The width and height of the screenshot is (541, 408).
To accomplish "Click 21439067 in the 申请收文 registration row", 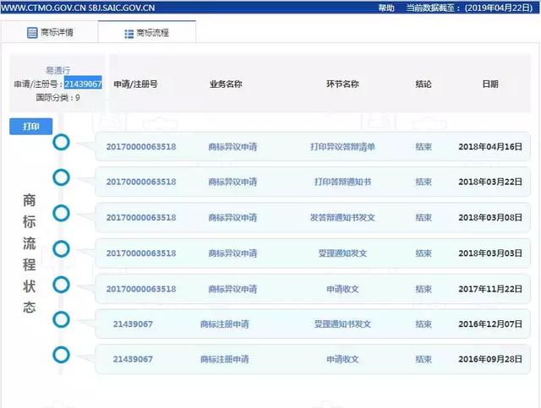I will (x=134, y=359).
